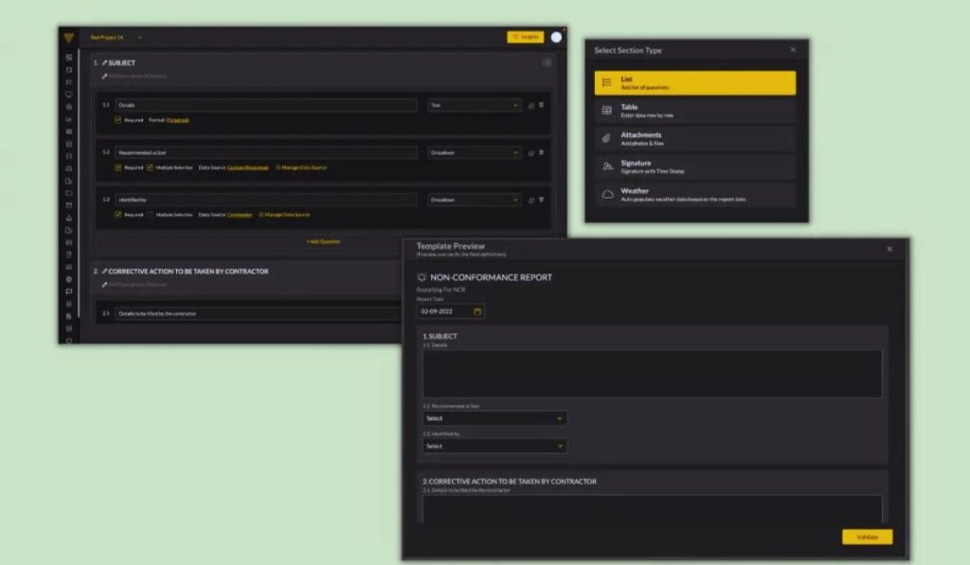This screenshot has width=970, height=565.
Task: Click the 1.1 Details text area in the preview
Action: 654,372
